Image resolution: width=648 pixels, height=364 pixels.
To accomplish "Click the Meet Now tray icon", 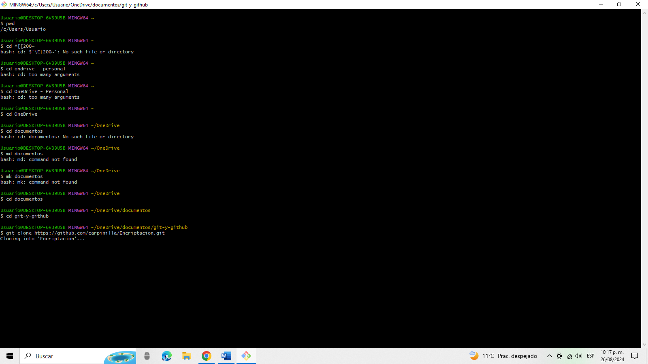I will pyautogui.click(x=559, y=356).
